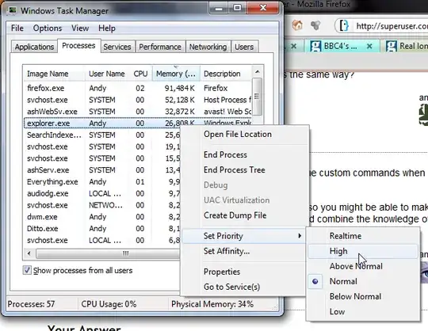428x331 pixels.
Task: Toggle Show processes from all users checkbox
Action: [x=27, y=270]
